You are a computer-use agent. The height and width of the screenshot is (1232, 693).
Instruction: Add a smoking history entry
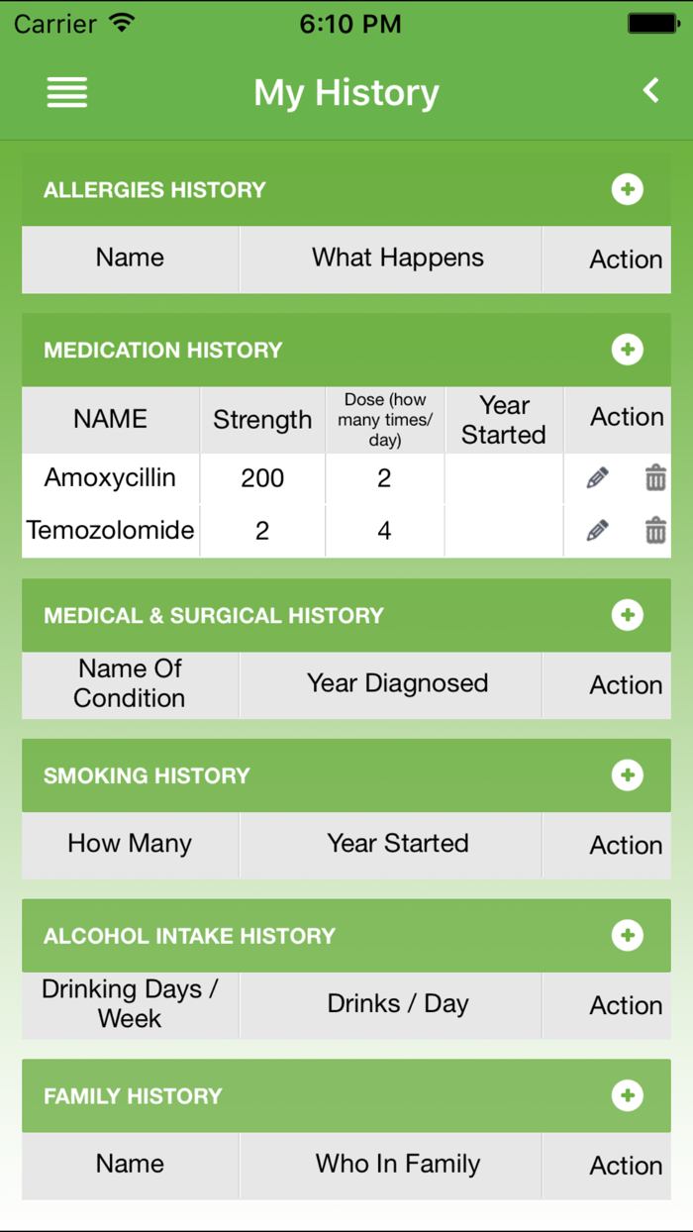pyautogui.click(x=628, y=775)
